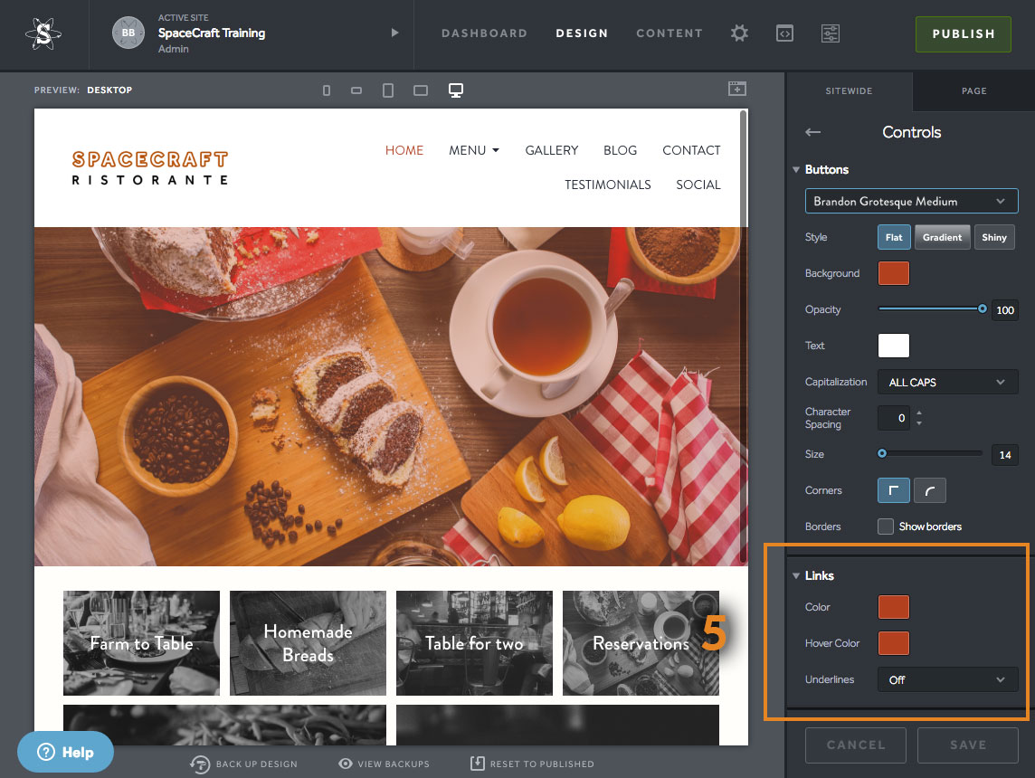The image size is (1035, 778).
Task: Click BLOG in the preview navigation
Action: [x=620, y=150]
